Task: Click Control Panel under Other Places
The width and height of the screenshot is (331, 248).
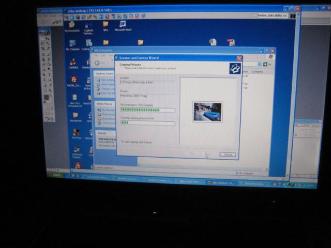Action: 107,123
